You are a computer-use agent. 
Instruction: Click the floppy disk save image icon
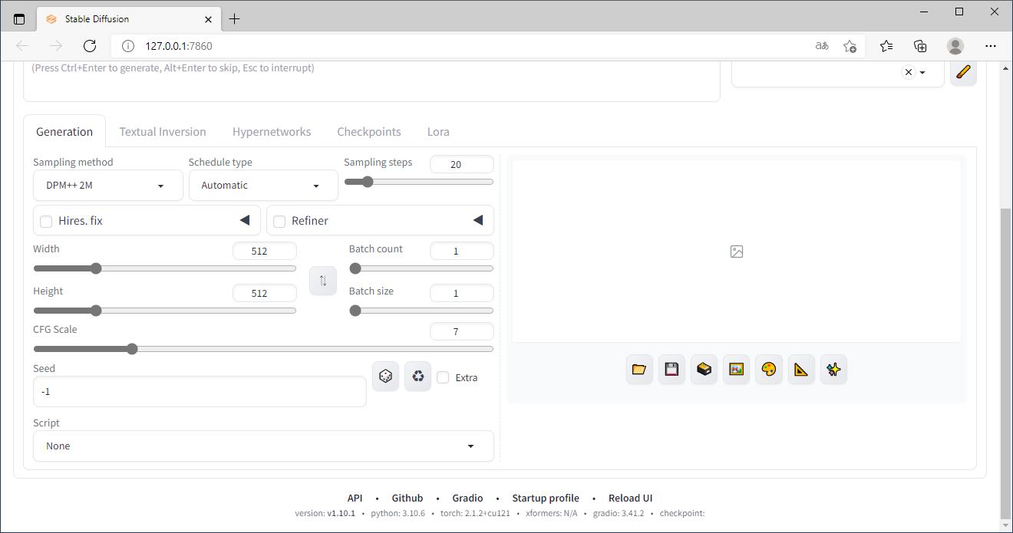click(671, 370)
